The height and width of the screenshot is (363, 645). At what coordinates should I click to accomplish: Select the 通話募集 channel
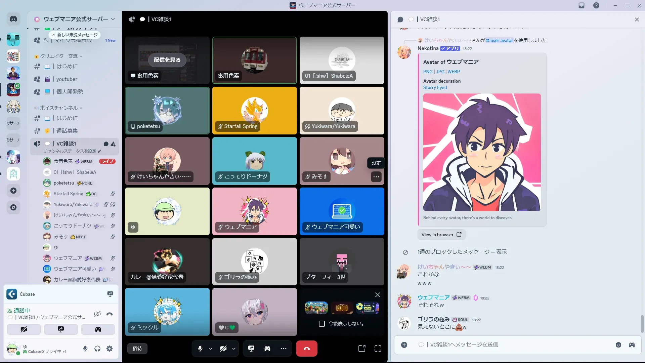(67, 131)
